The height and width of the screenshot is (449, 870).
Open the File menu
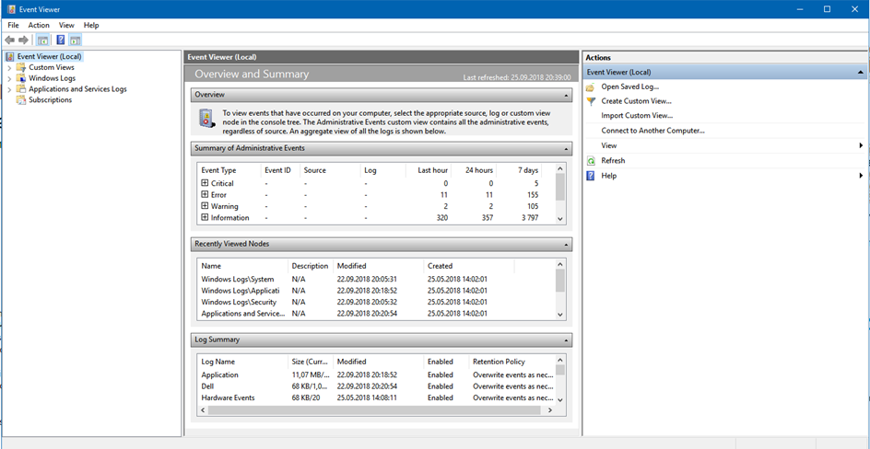click(x=13, y=25)
